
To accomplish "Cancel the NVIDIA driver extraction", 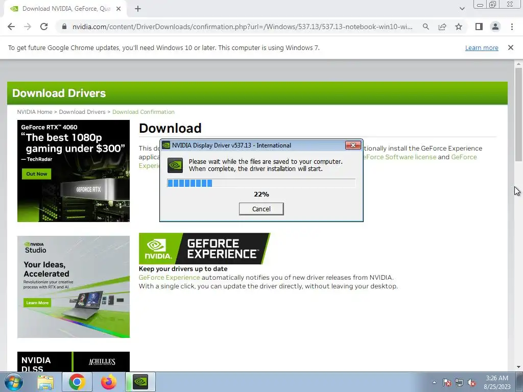I will pos(261,209).
